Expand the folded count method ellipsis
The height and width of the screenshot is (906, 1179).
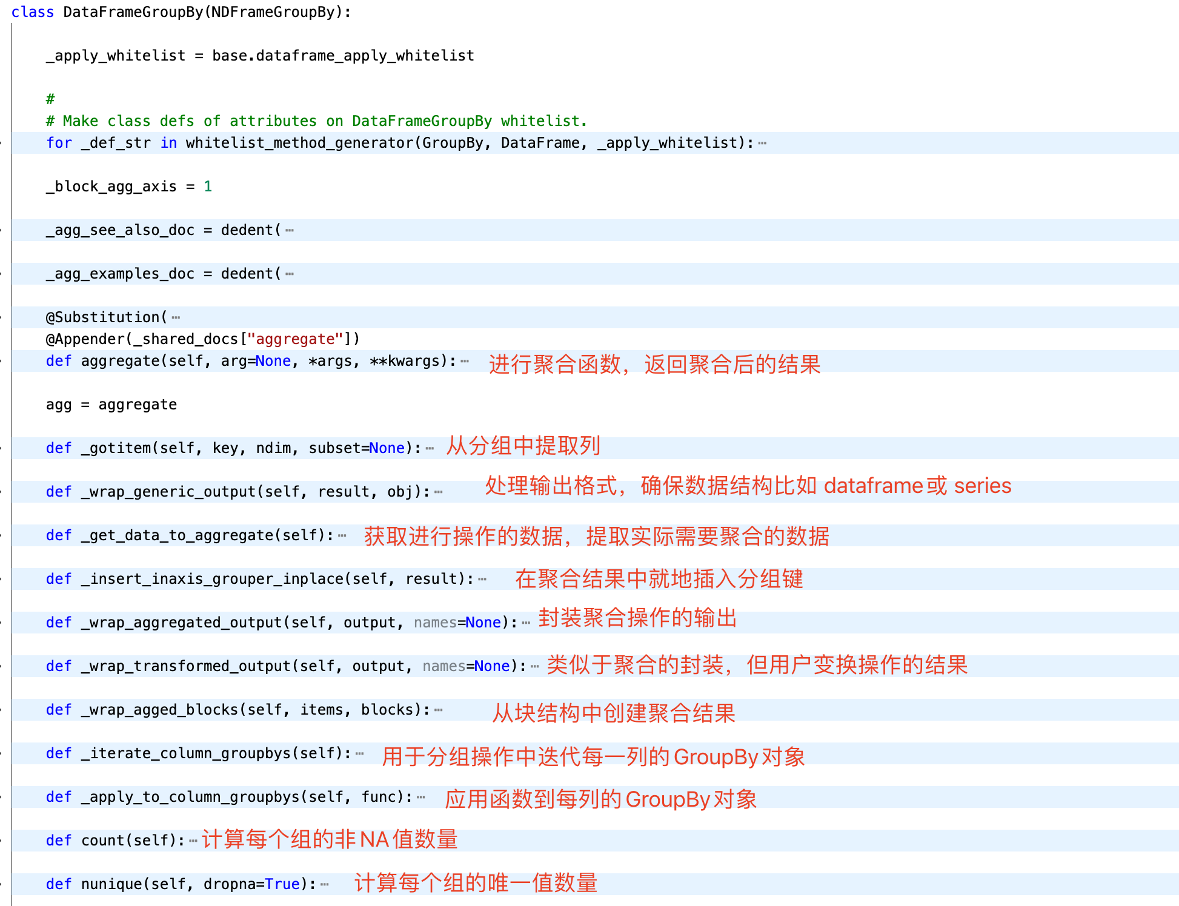click(193, 841)
